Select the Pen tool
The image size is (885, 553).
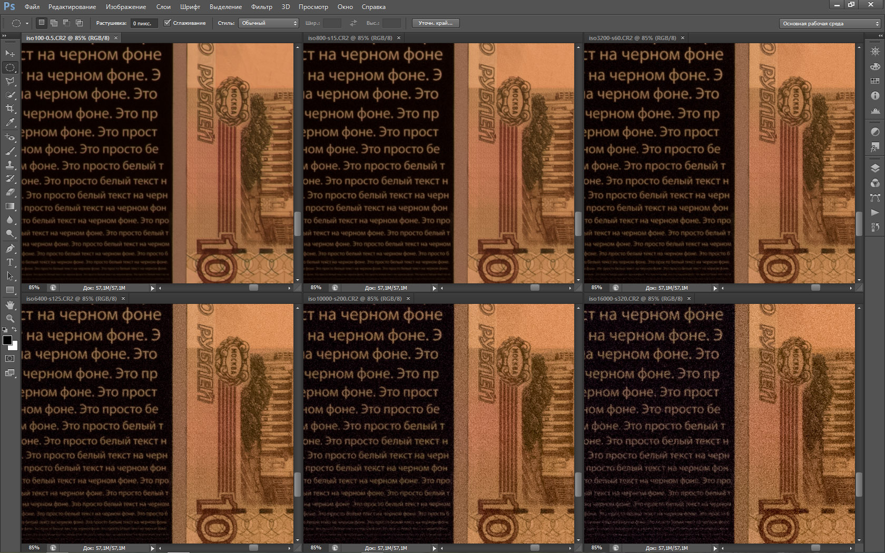tap(9, 248)
